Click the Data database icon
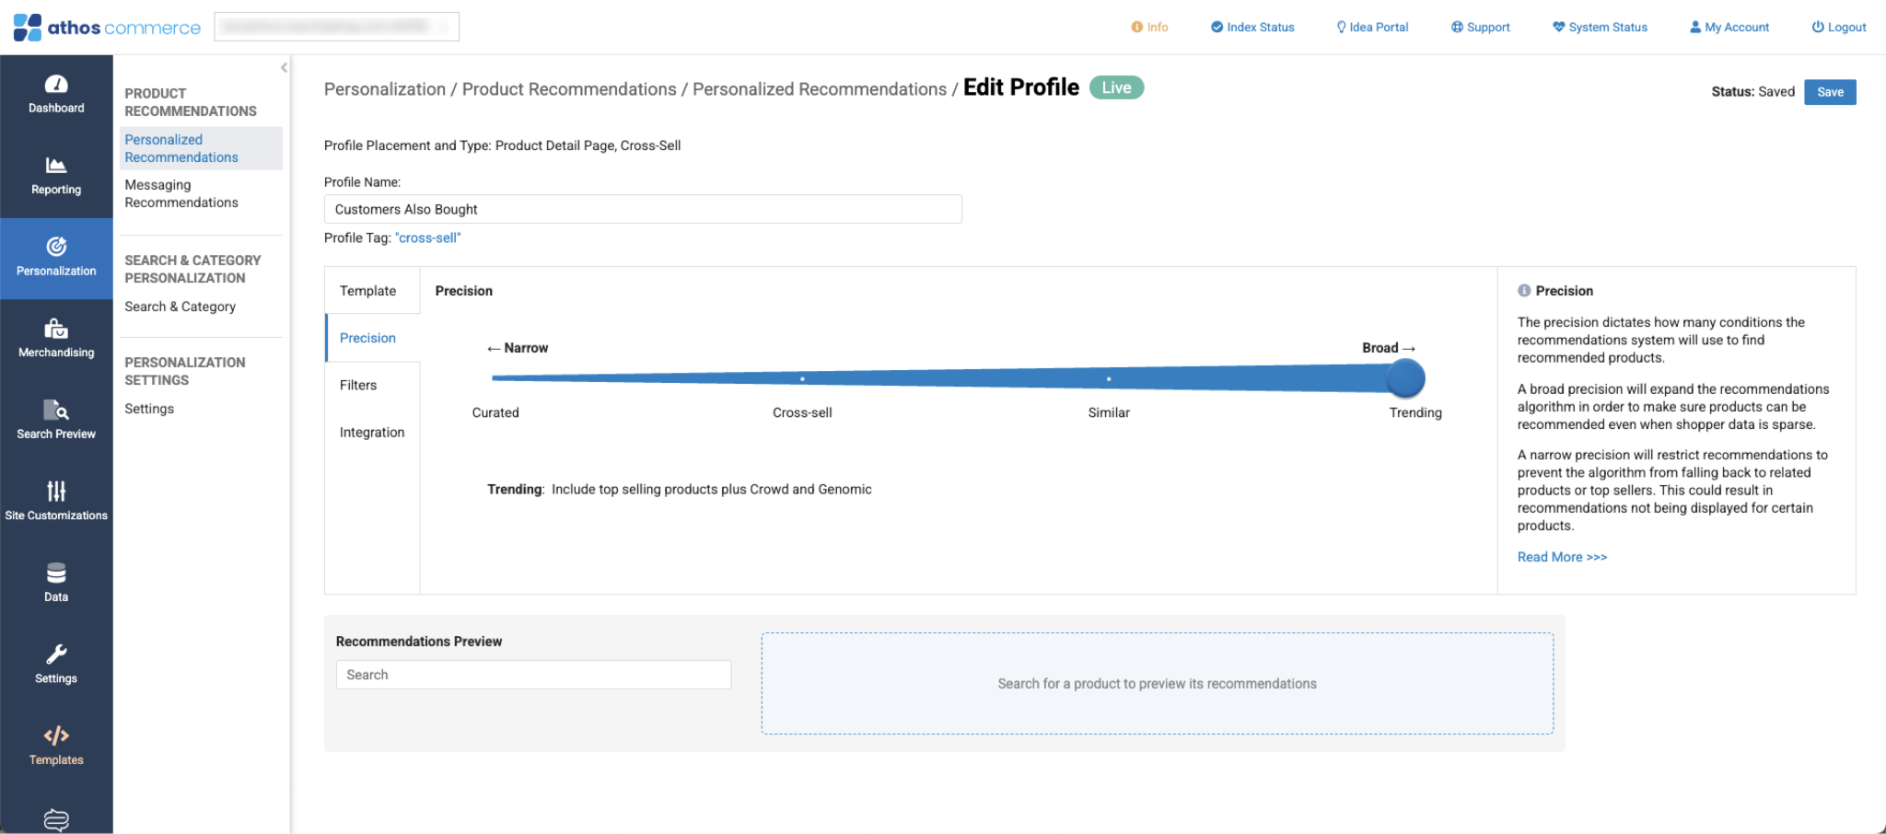The height and width of the screenshot is (834, 1886). click(x=56, y=573)
